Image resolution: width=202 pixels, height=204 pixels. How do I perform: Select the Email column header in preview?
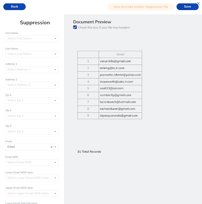pos(120,55)
